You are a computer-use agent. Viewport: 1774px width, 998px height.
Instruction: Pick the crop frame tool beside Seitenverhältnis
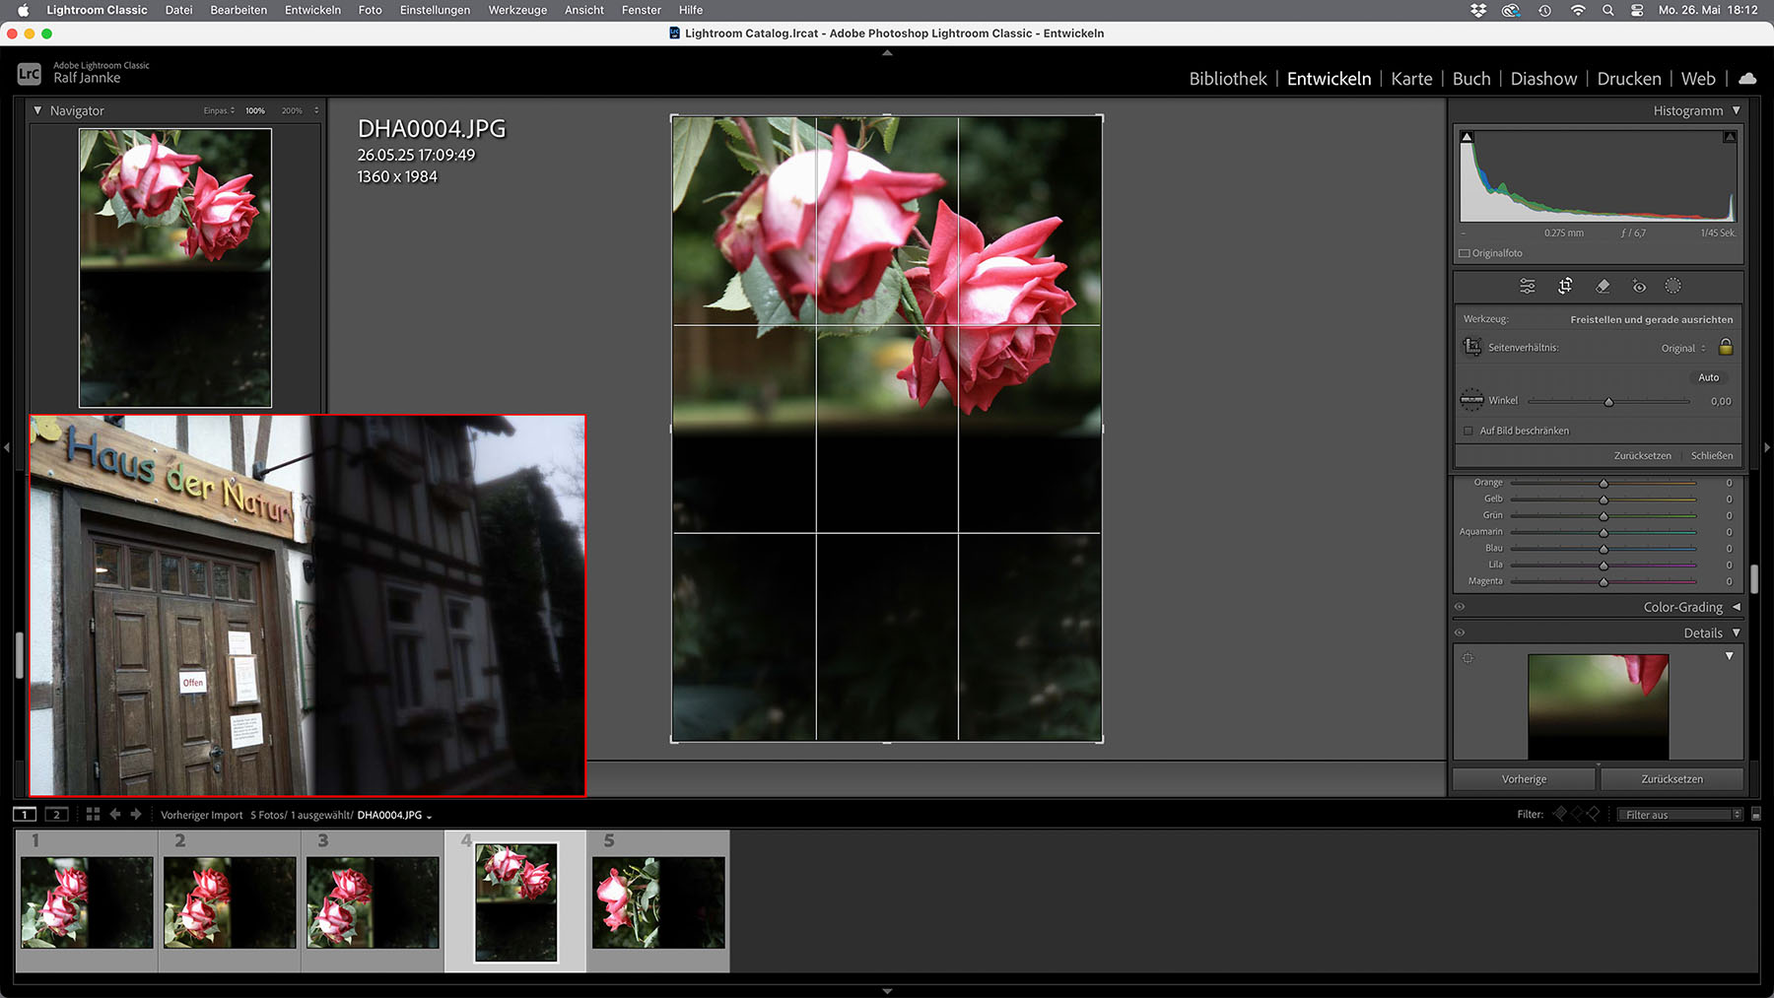coord(1471,347)
